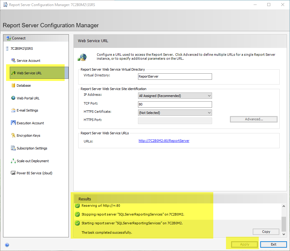
Task: Click the Encryption Keys key icon
Action: pos(13,136)
